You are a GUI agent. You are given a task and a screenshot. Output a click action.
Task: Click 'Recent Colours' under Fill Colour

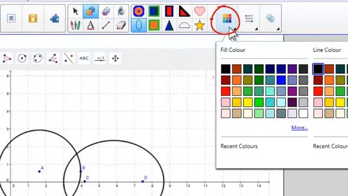pyautogui.click(x=239, y=146)
